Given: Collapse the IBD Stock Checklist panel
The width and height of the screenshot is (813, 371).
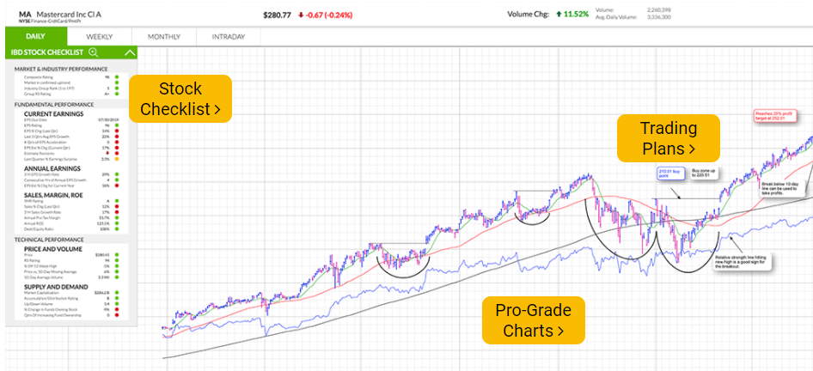Looking at the screenshot, I should [130, 52].
